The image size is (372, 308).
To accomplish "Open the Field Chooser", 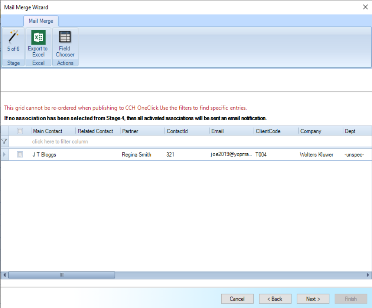I will coord(65,43).
